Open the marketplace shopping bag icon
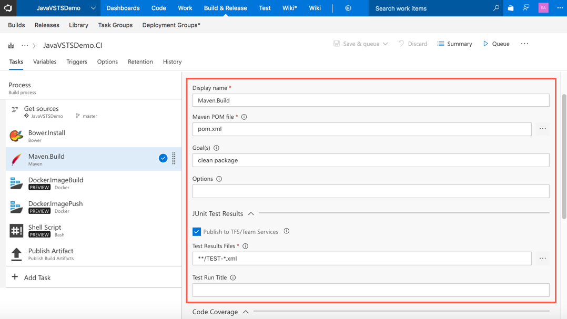This screenshot has height=319, width=567. (x=511, y=8)
